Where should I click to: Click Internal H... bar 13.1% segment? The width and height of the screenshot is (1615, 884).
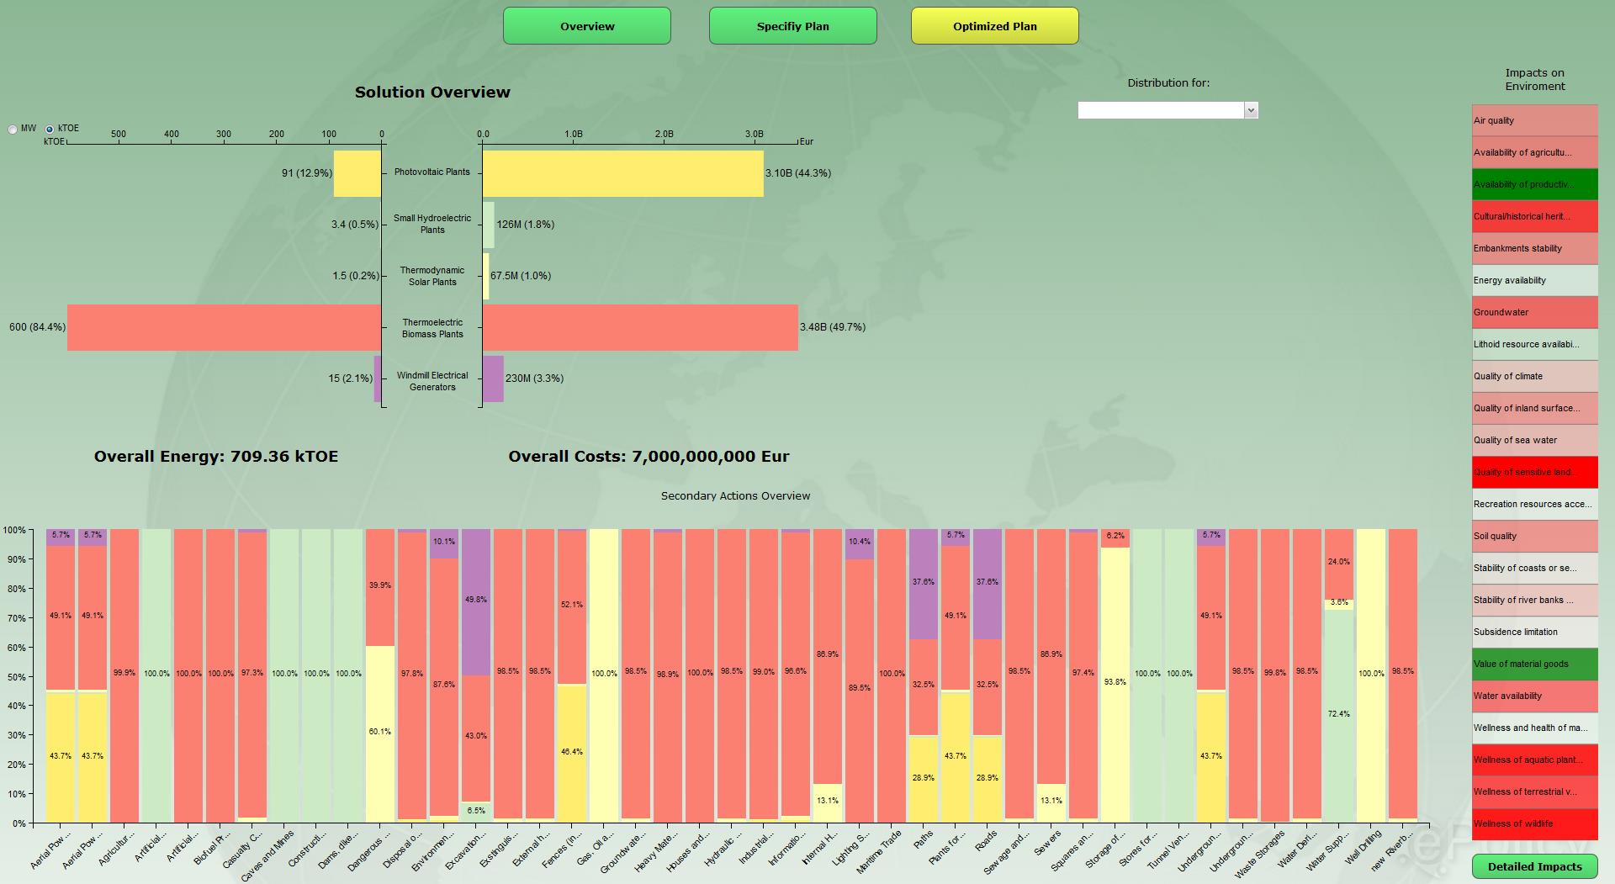click(x=828, y=803)
